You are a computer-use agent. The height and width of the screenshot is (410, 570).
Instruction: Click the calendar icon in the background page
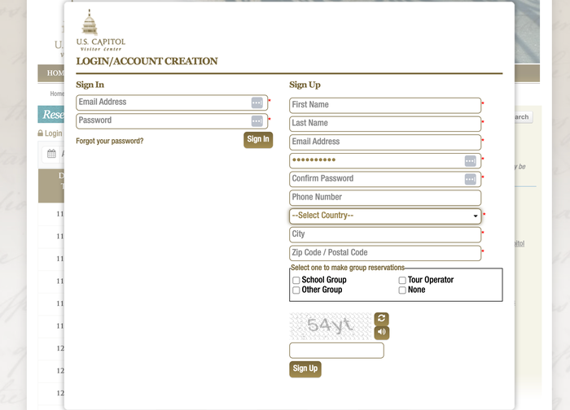[51, 154]
